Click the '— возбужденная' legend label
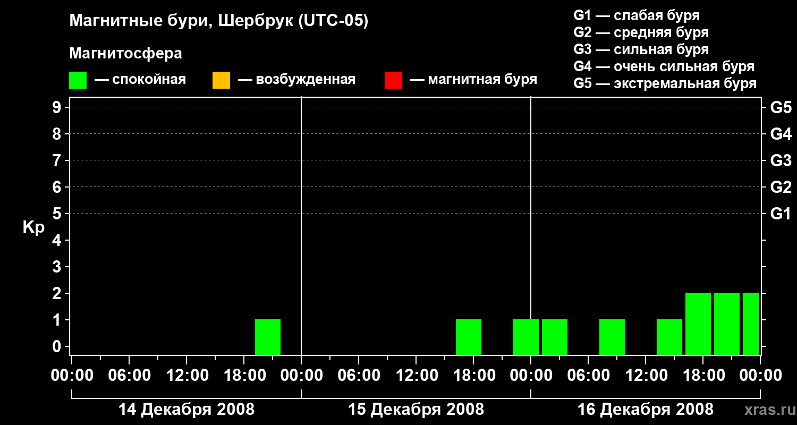The width and height of the screenshot is (797, 425). click(x=296, y=80)
